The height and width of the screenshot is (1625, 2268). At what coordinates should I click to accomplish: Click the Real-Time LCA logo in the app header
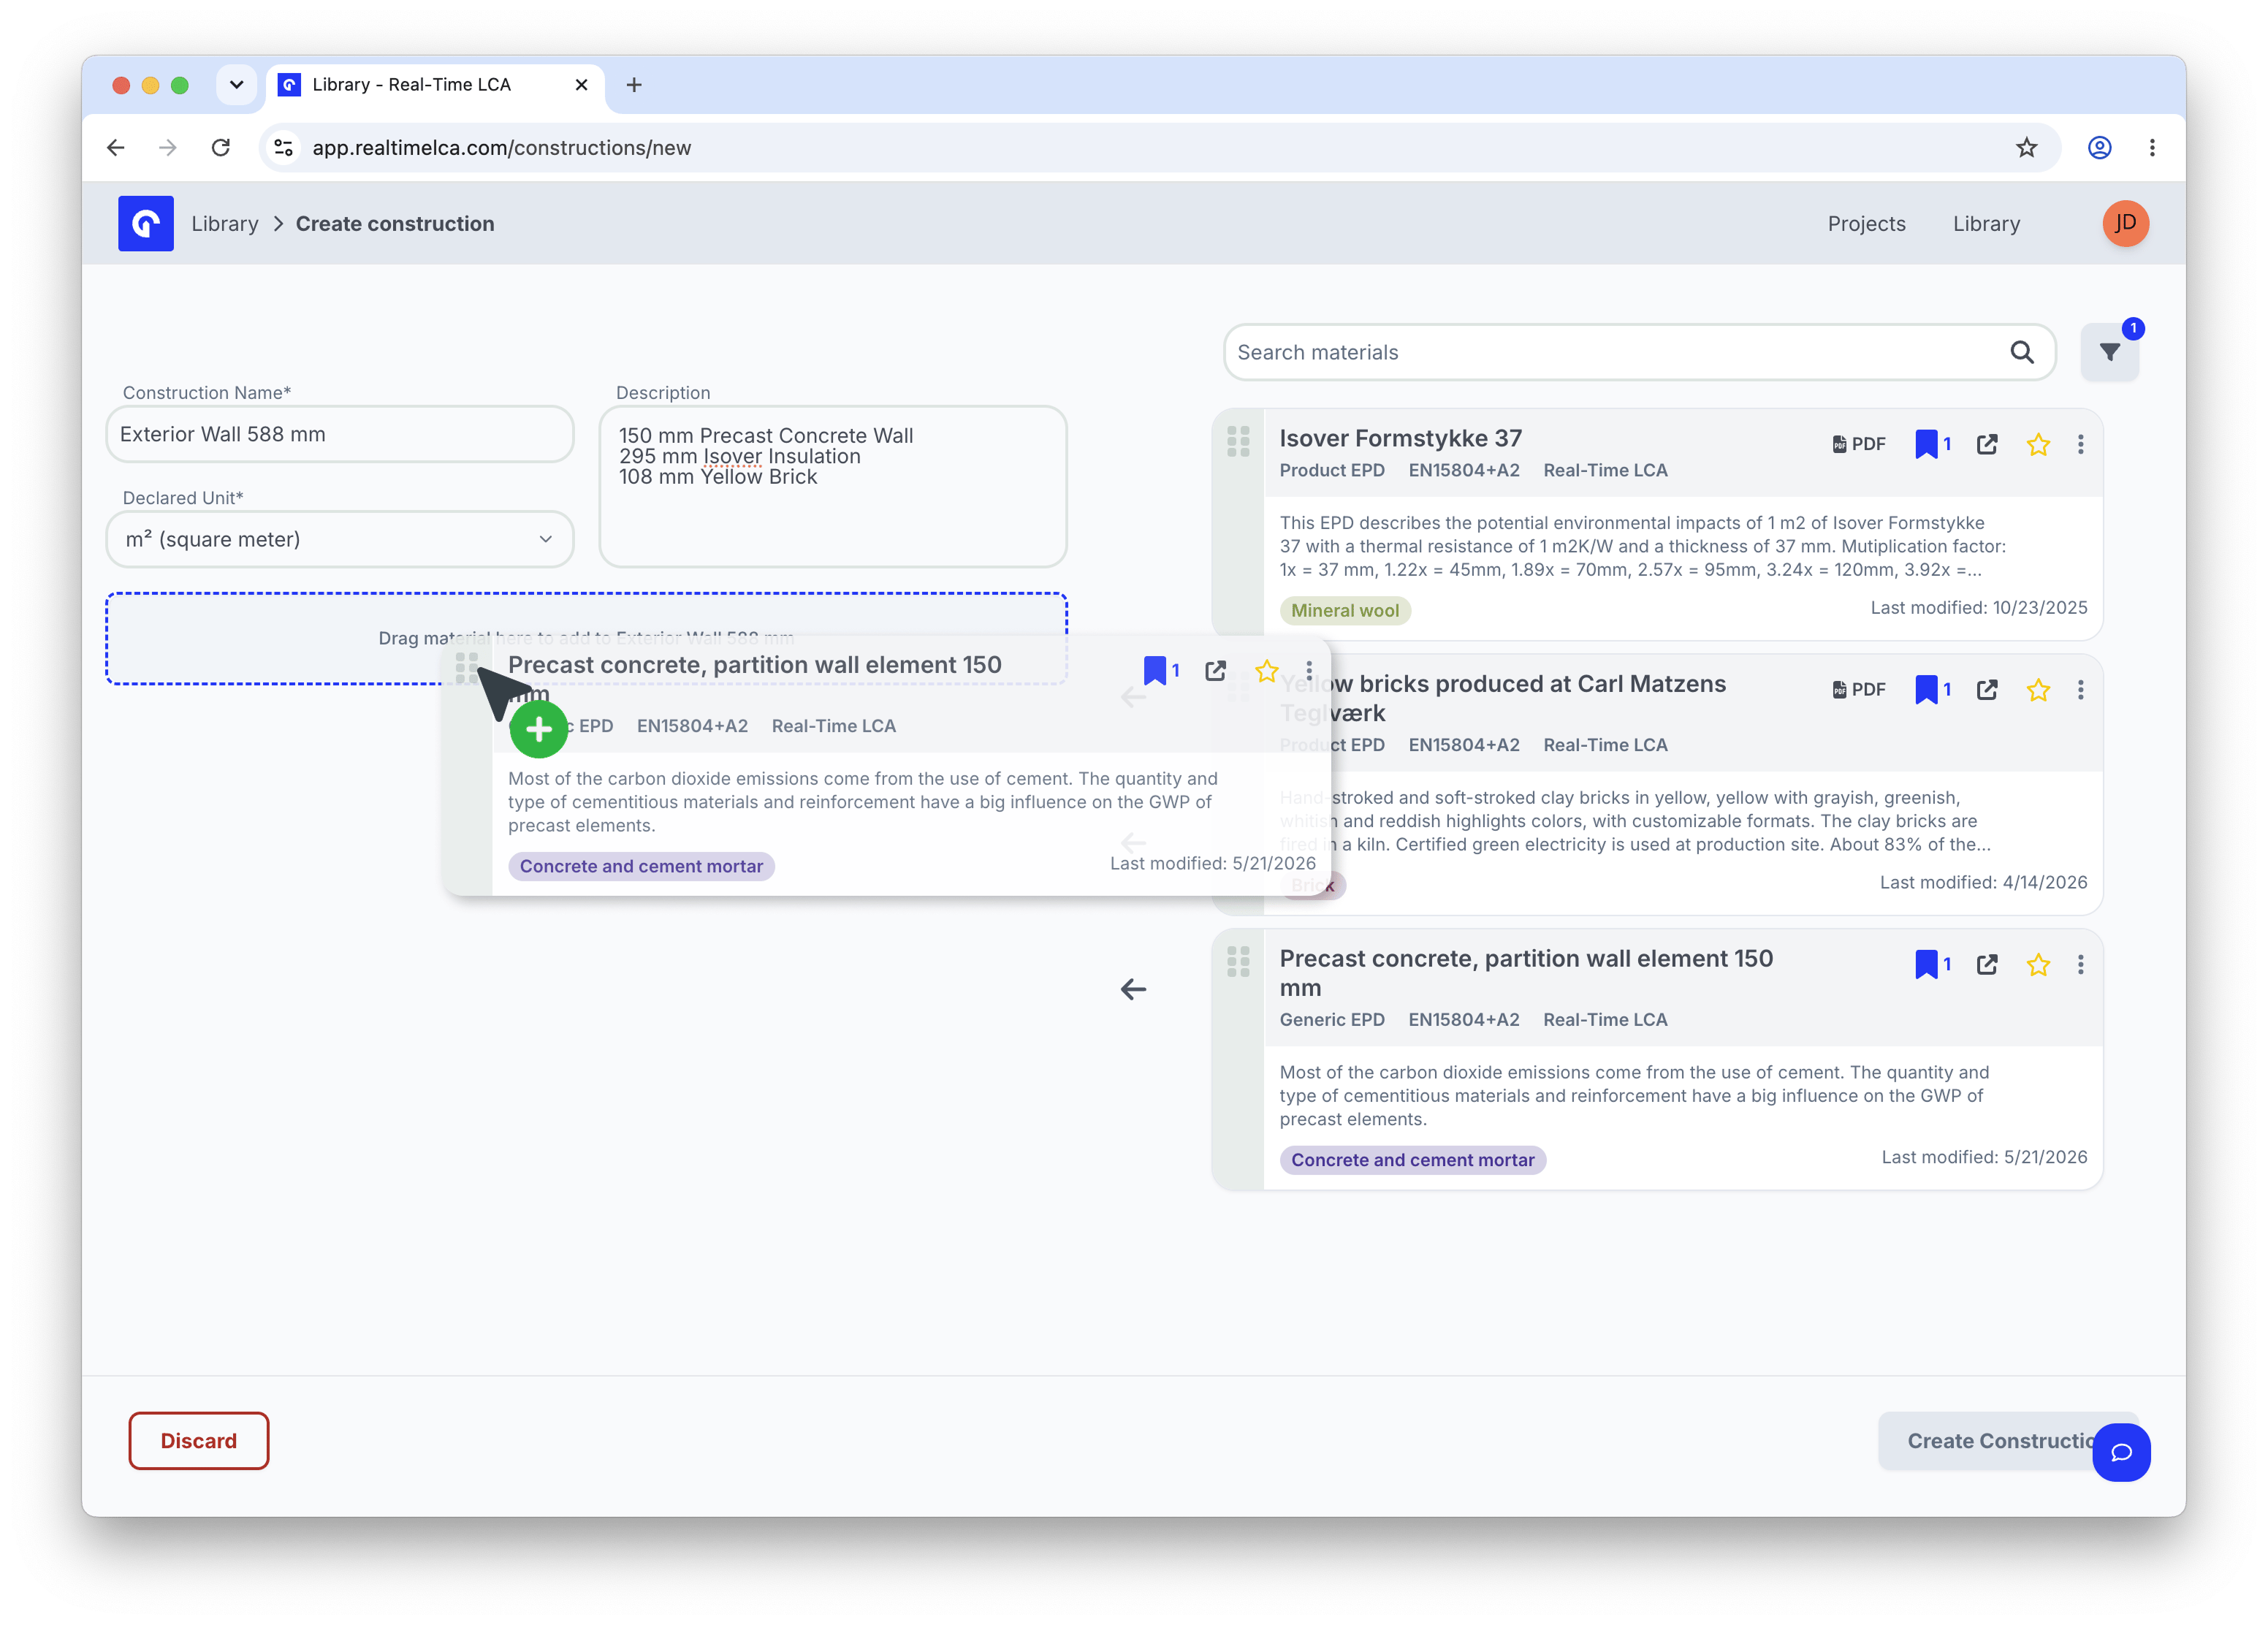pos(146,223)
